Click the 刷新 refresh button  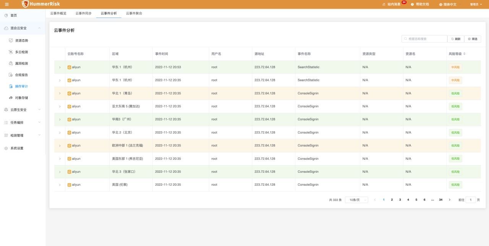pos(456,39)
